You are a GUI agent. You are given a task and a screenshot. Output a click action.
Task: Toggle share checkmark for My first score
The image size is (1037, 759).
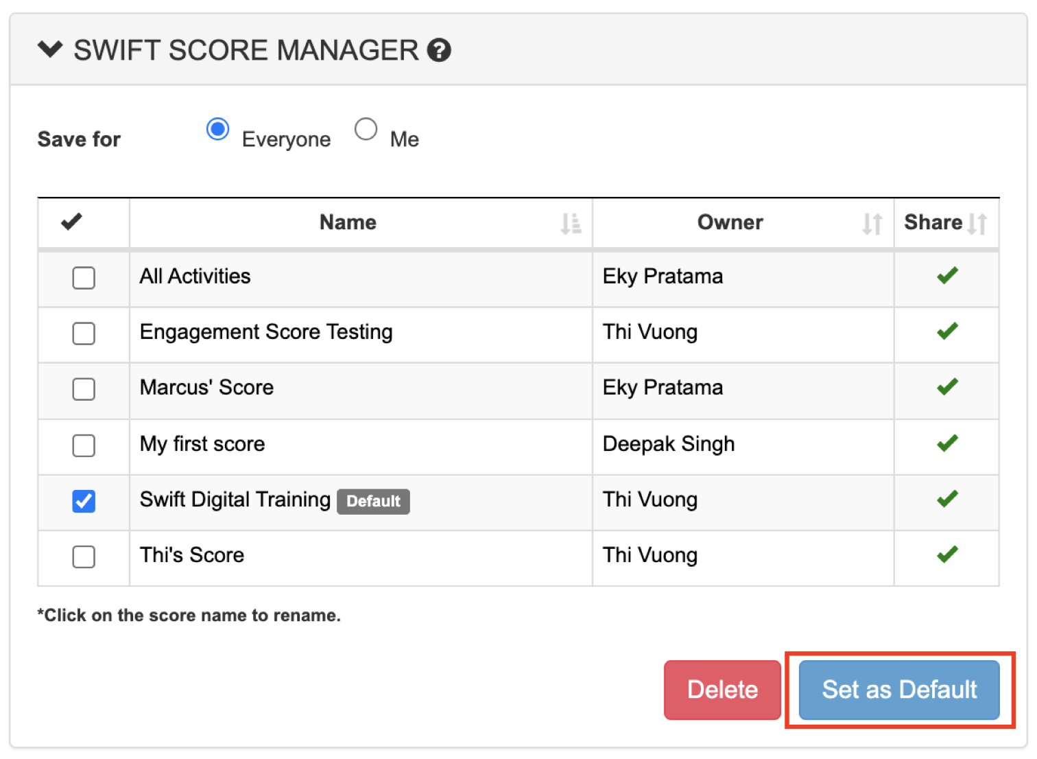click(947, 443)
